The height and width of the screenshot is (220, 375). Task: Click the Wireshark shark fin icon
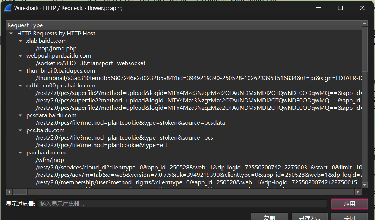point(8,8)
